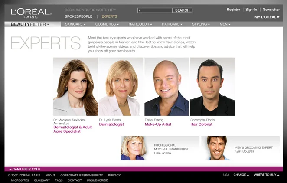Open the MEN menu
The image size is (287, 183).
point(225,24)
